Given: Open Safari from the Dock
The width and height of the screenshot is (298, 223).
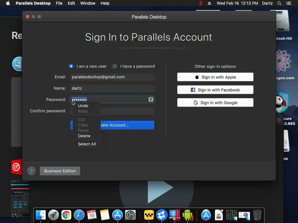Looking at the screenshot, I should [79, 215].
